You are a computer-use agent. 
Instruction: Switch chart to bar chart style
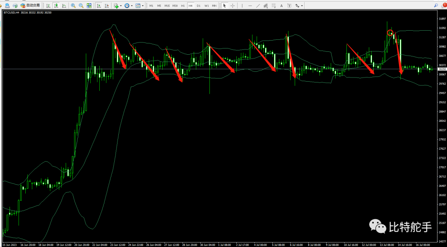point(49,5)
